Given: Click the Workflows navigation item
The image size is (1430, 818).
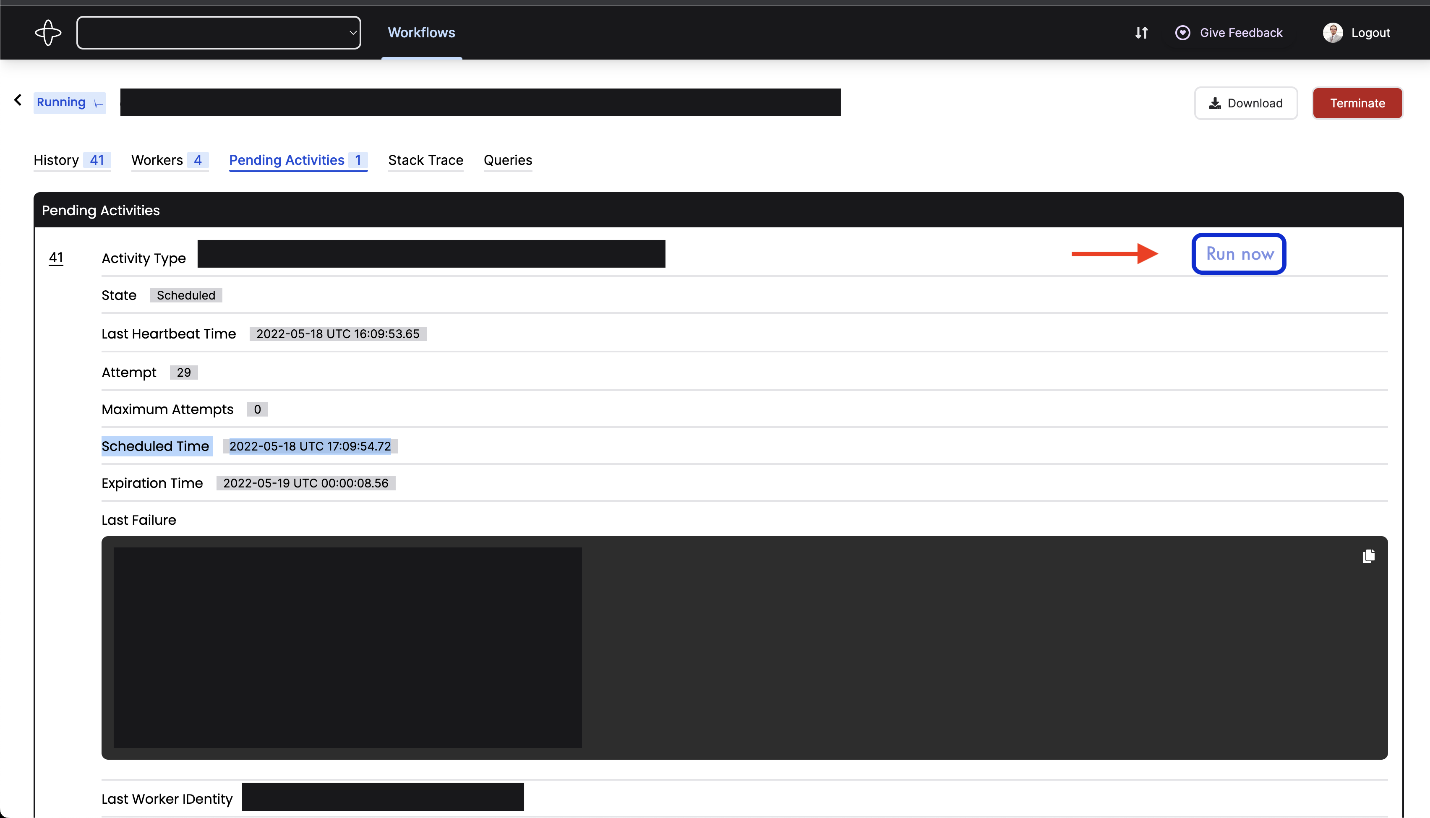Looking at the screenshot, I should coord(421,32).
